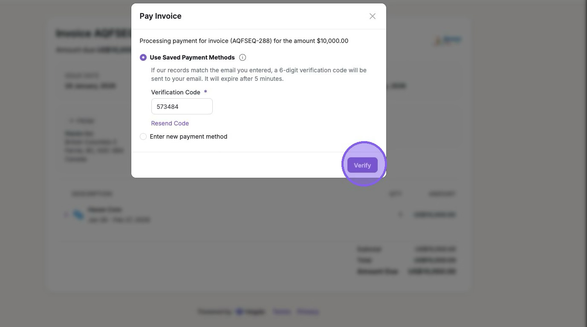
Task: Open the Privacy link in the footer
Action: pos(308,312)
